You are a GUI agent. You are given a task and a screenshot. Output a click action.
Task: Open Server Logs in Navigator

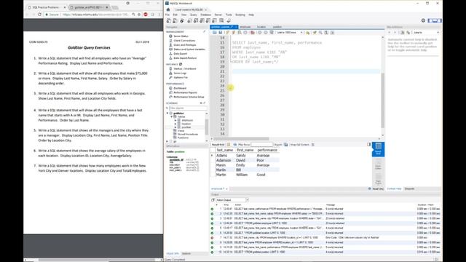point(180,73)
